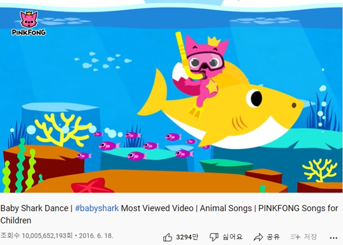Click the word Children in the title
This screenshot has width=343, height=245.
click(x=16, y=220)
